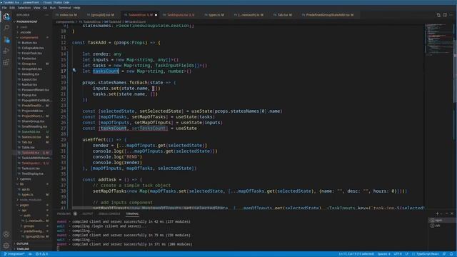Close the TaskAdd.tsx tab via unsaved dot

click(x=156, y=15)
